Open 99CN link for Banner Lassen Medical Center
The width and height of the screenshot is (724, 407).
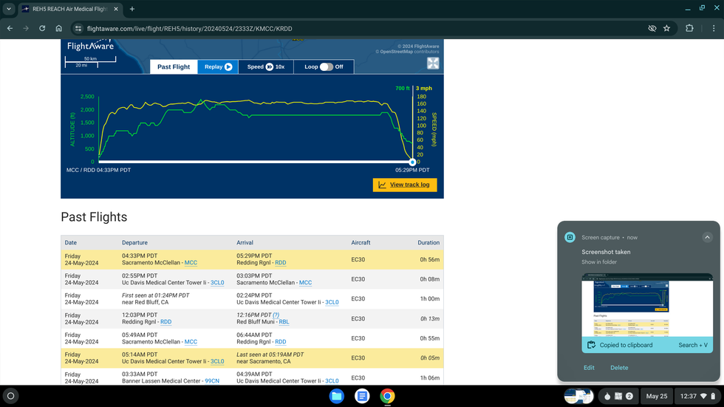click(x=212, y=380)
